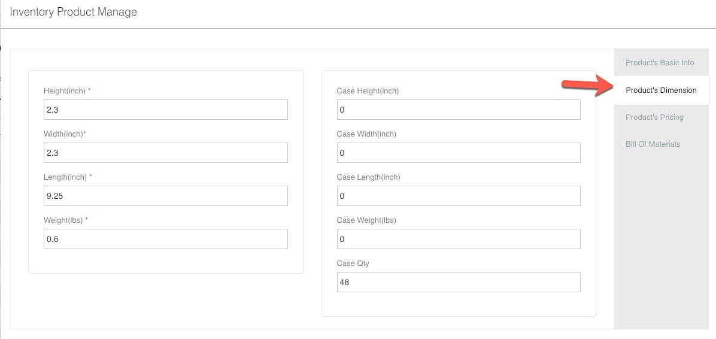The image size is (716, 339).
Task: Click the Inventory Product Manage heading
Action: pos(73,12)
